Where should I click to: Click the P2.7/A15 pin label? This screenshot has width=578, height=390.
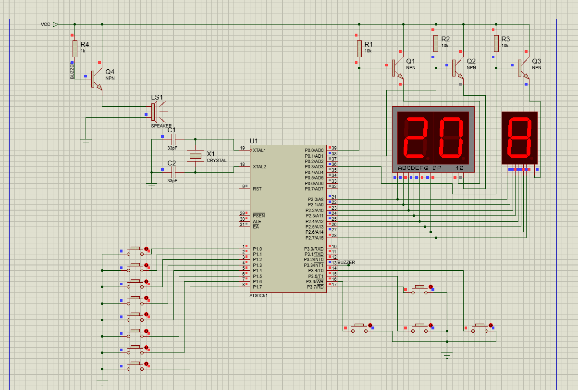pyautogui.click(x=314, y=238)
